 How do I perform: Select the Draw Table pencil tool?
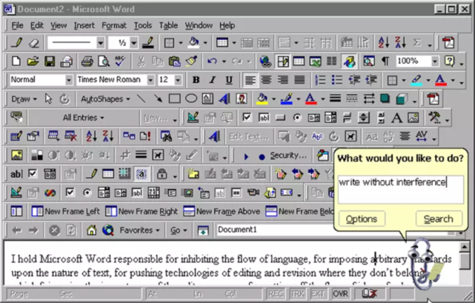[x=16, y=43]
